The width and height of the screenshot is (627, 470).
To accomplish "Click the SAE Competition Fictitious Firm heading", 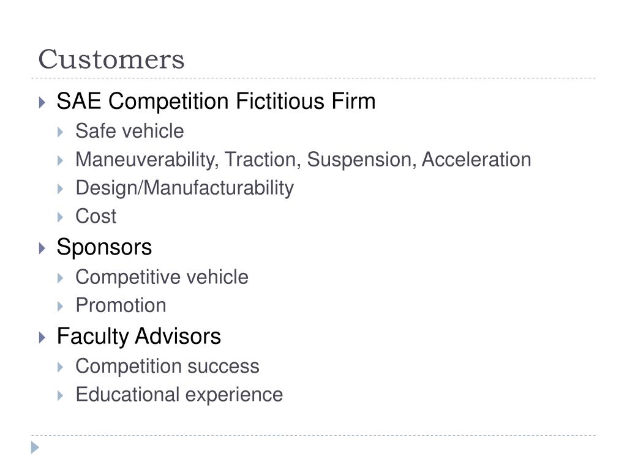I will coord(216,101).
